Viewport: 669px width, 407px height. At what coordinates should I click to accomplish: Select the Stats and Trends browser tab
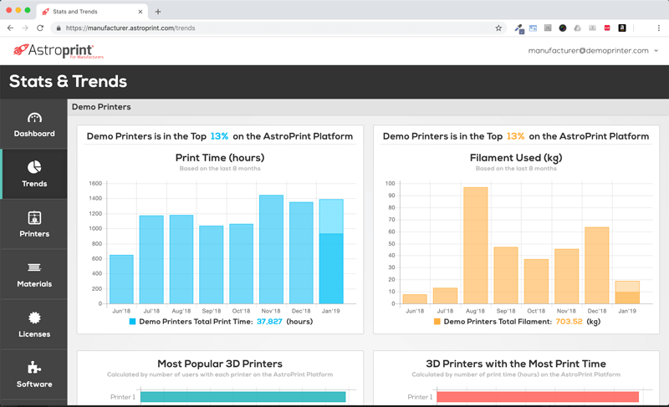pyautogui.click(x=92, y=12)
